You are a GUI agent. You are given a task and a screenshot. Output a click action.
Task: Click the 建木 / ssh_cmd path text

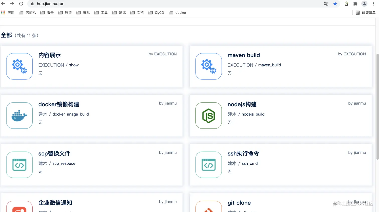(x=243, y=163)
